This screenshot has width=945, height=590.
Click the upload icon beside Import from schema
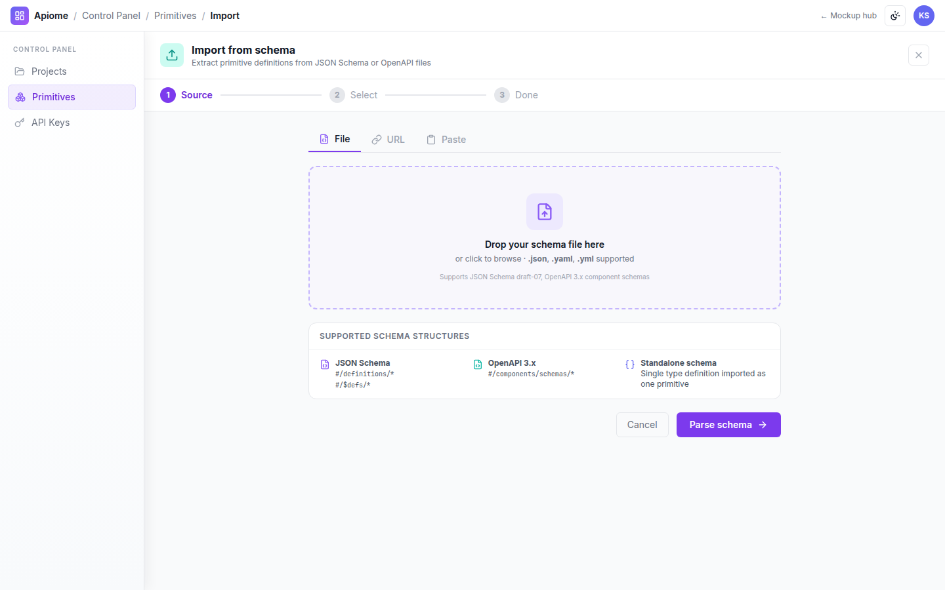[x=172, y=55]
